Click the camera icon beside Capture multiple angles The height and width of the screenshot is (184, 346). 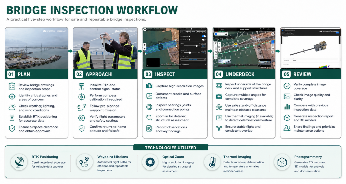tap(219, 96)
